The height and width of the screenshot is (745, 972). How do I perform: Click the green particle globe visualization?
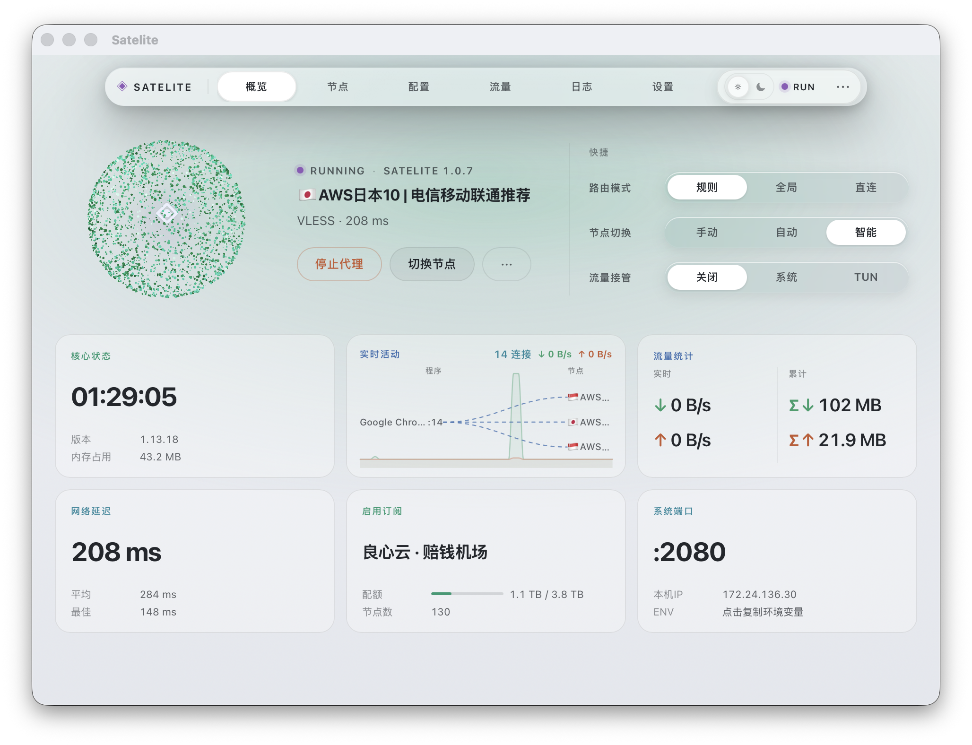coord(166,219)
